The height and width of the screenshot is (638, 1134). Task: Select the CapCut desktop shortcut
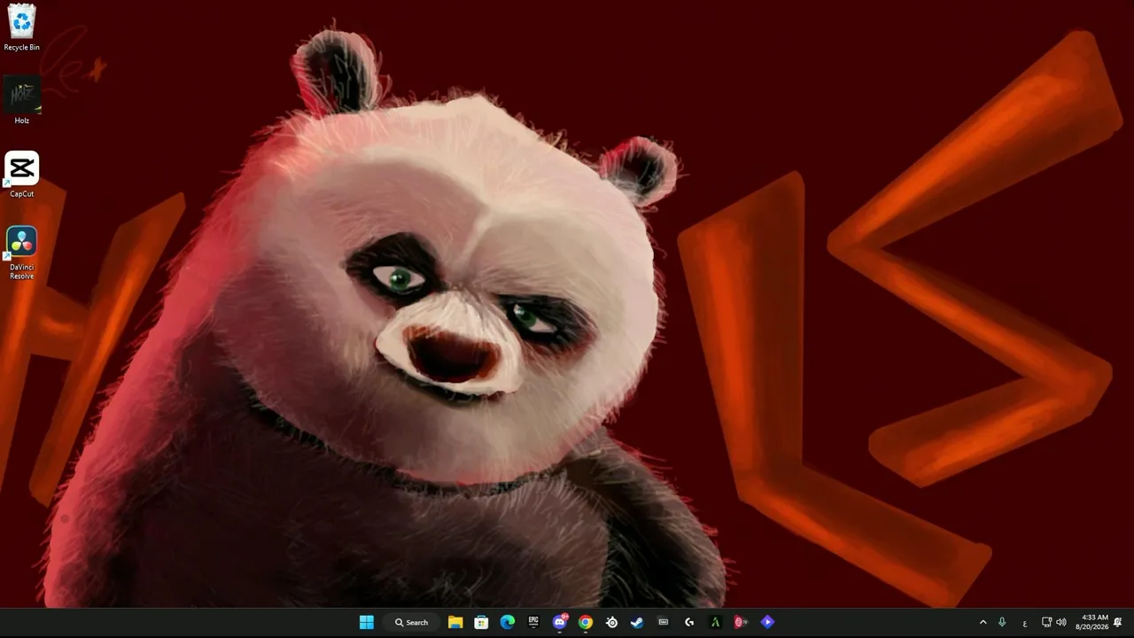[22, 175]
